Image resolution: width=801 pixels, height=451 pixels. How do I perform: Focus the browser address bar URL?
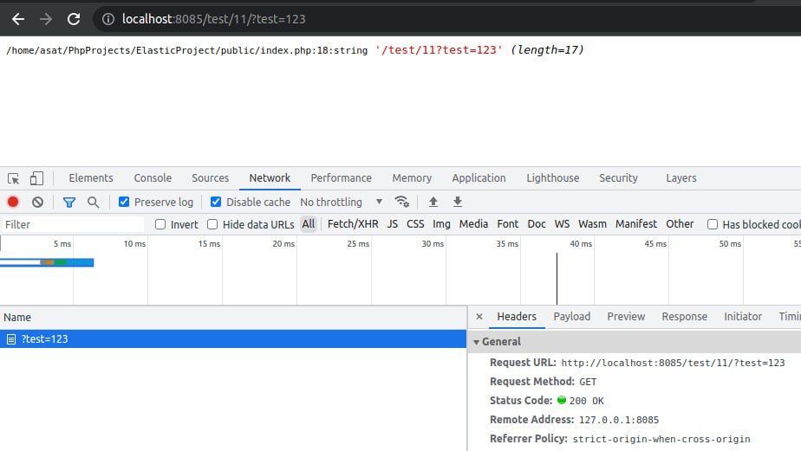(x=213, y=19)
